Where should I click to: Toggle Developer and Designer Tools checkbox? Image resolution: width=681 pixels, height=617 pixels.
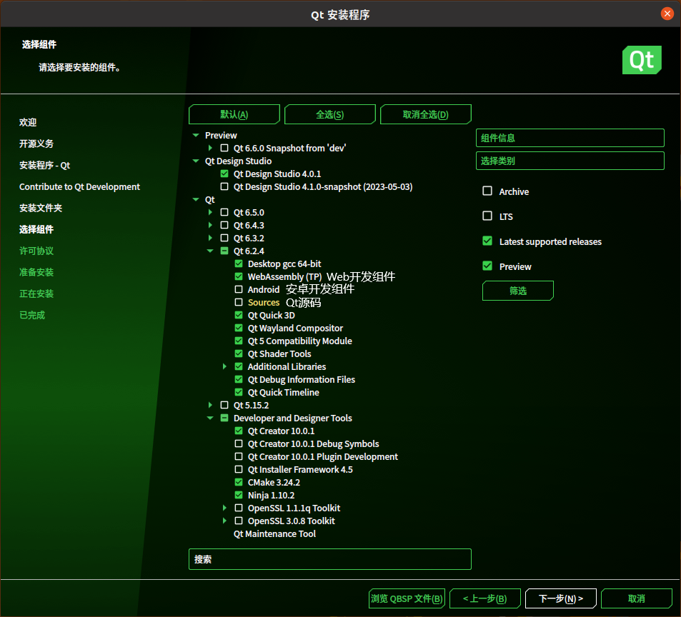(x=224, y=418)
